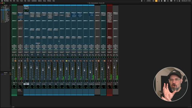Open first insert slot on Mix Buss track
Viewport: 192px width, 108px height.
pyautogui.click(x=109, y=14)
